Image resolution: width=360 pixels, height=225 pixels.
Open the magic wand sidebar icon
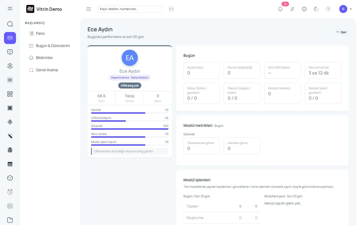(x=10, y=136)
